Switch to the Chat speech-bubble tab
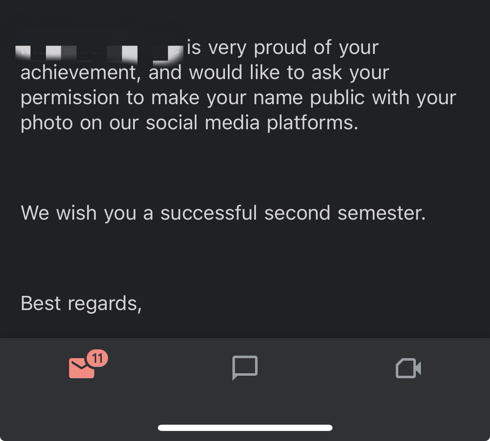 [x=245, y=368]
